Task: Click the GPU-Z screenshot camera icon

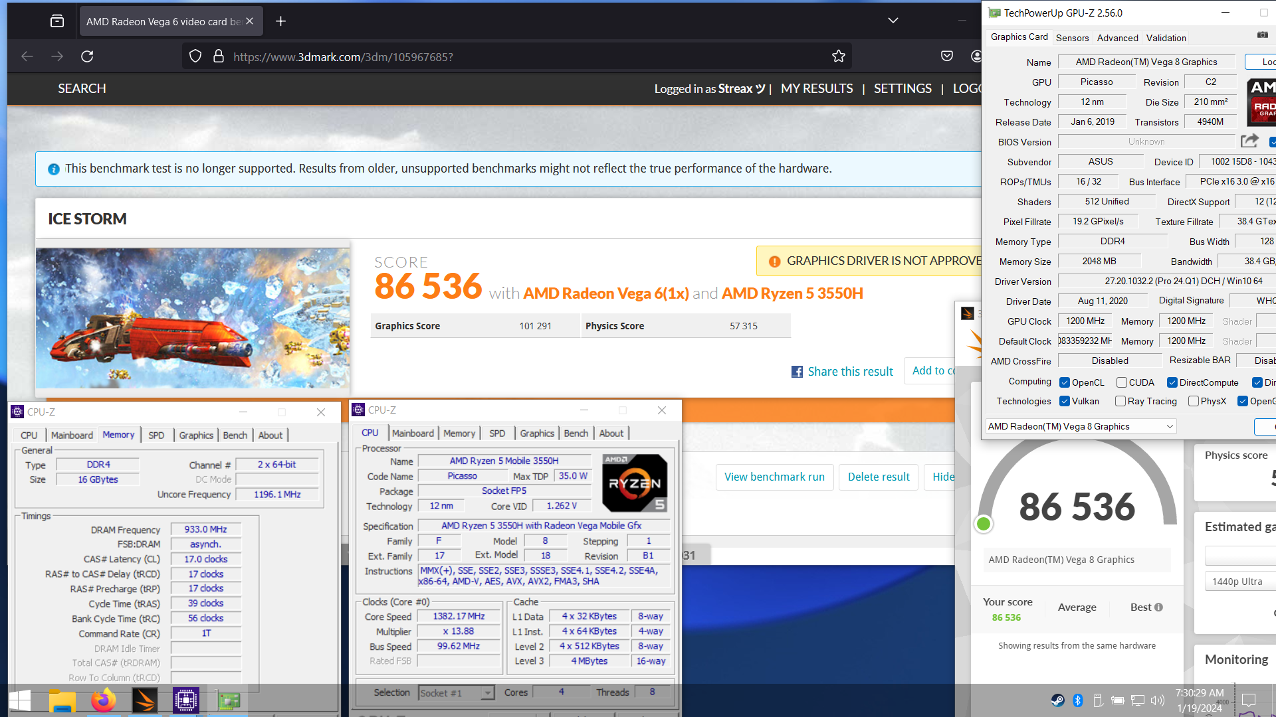Action: (1262, 35)
